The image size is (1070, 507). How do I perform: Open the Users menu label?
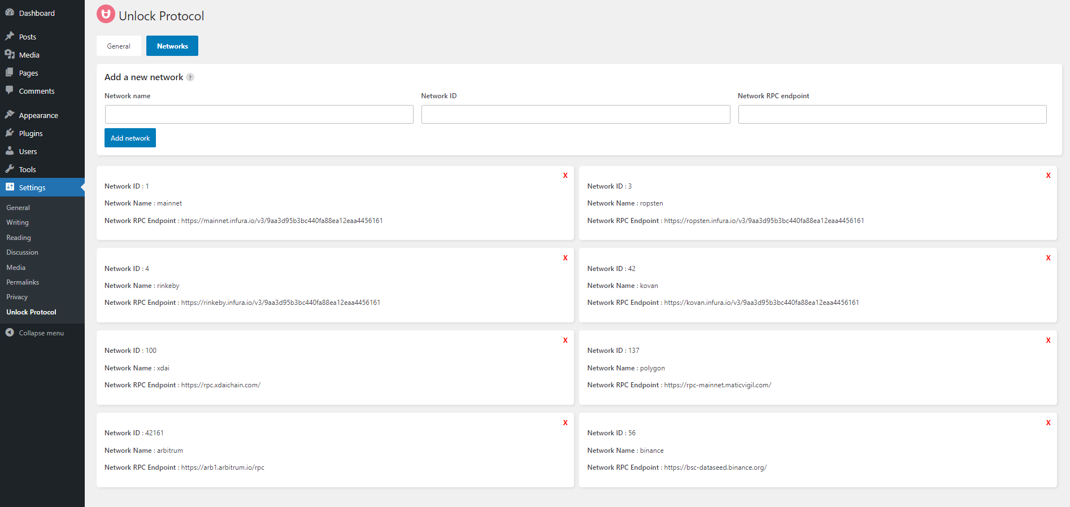28,151
